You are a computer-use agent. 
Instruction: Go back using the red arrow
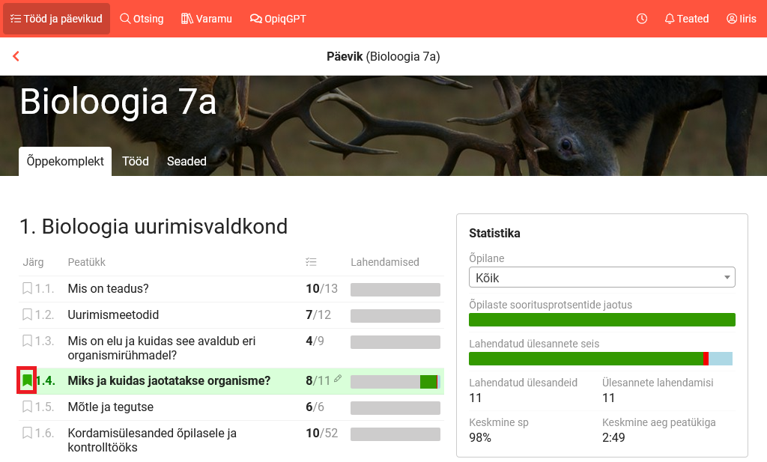coord(16,56)
